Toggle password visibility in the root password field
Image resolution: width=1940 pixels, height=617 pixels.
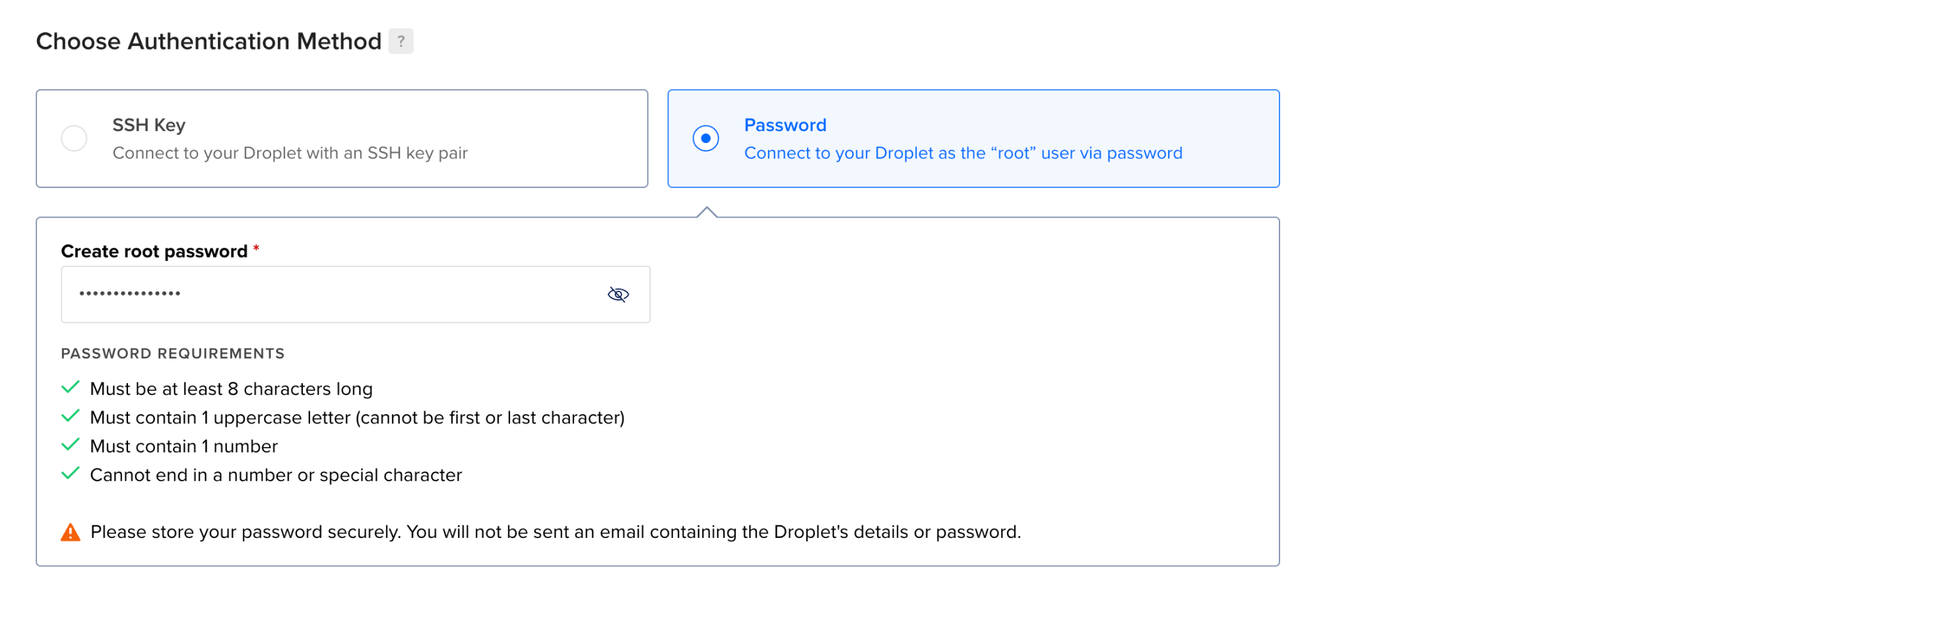point(618,294)
